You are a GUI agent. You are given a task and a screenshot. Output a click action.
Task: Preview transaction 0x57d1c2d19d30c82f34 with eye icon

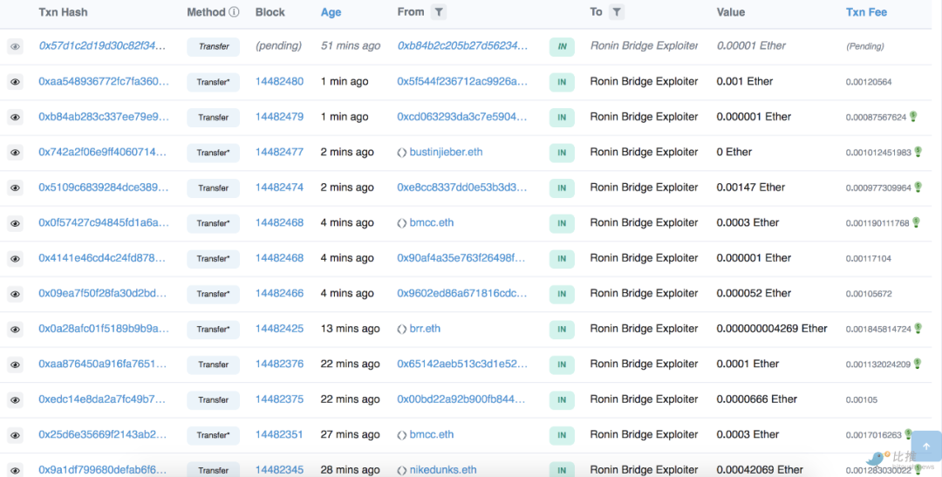pyautogui.click(x=15, y=46)
